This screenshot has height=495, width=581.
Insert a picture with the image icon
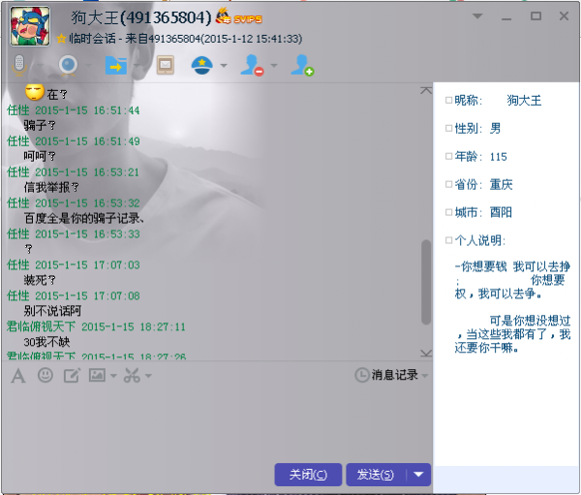[97, 375]
